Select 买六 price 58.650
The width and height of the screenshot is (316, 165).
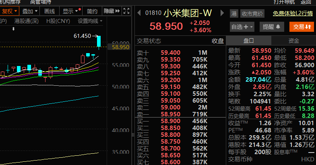(171, 155)
